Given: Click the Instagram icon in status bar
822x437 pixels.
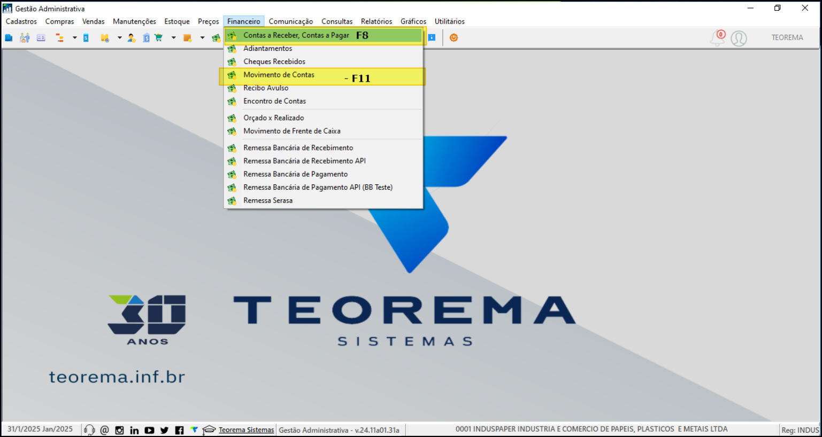Looking at the screenshot, I should 119,430.
